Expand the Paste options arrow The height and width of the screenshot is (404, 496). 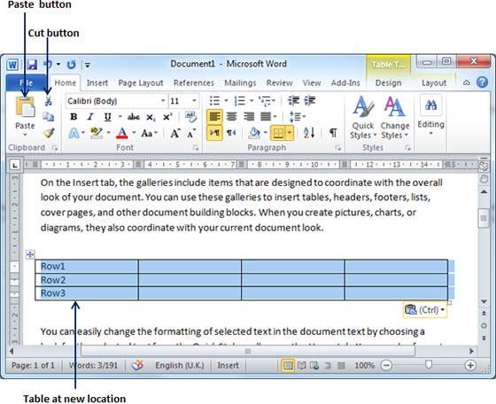point(25,135)
